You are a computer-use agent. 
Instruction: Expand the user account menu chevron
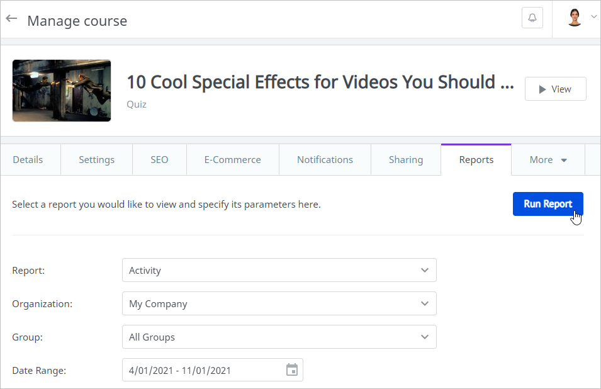pos(593,17)
